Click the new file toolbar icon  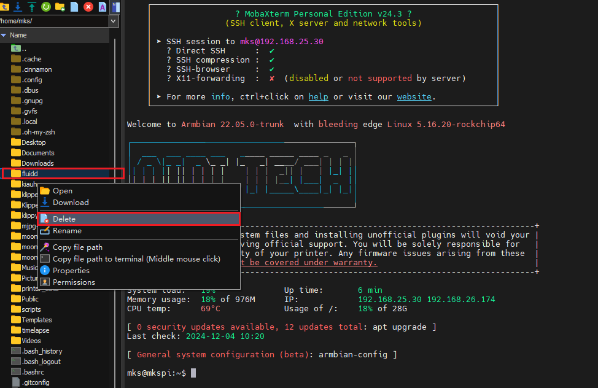(x=74, y=7)
